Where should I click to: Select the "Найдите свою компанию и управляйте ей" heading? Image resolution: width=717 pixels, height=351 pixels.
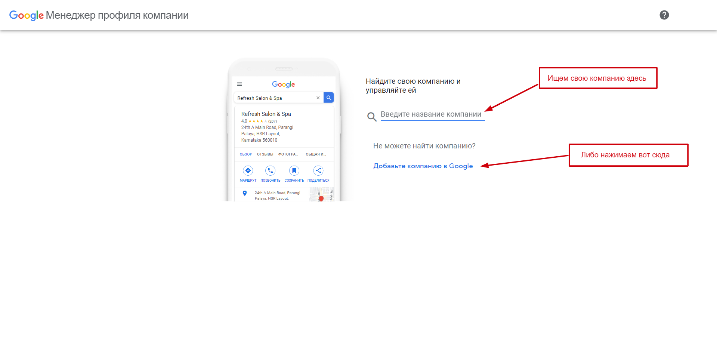click(413, 86)
